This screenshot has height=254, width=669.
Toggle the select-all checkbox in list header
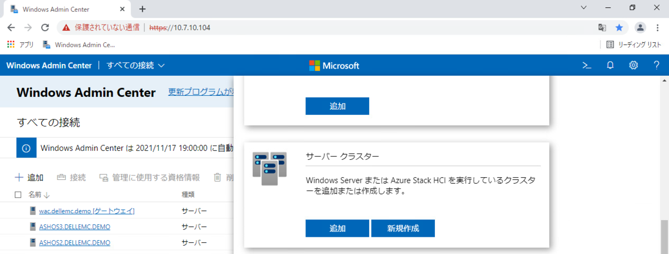point(18,195)
